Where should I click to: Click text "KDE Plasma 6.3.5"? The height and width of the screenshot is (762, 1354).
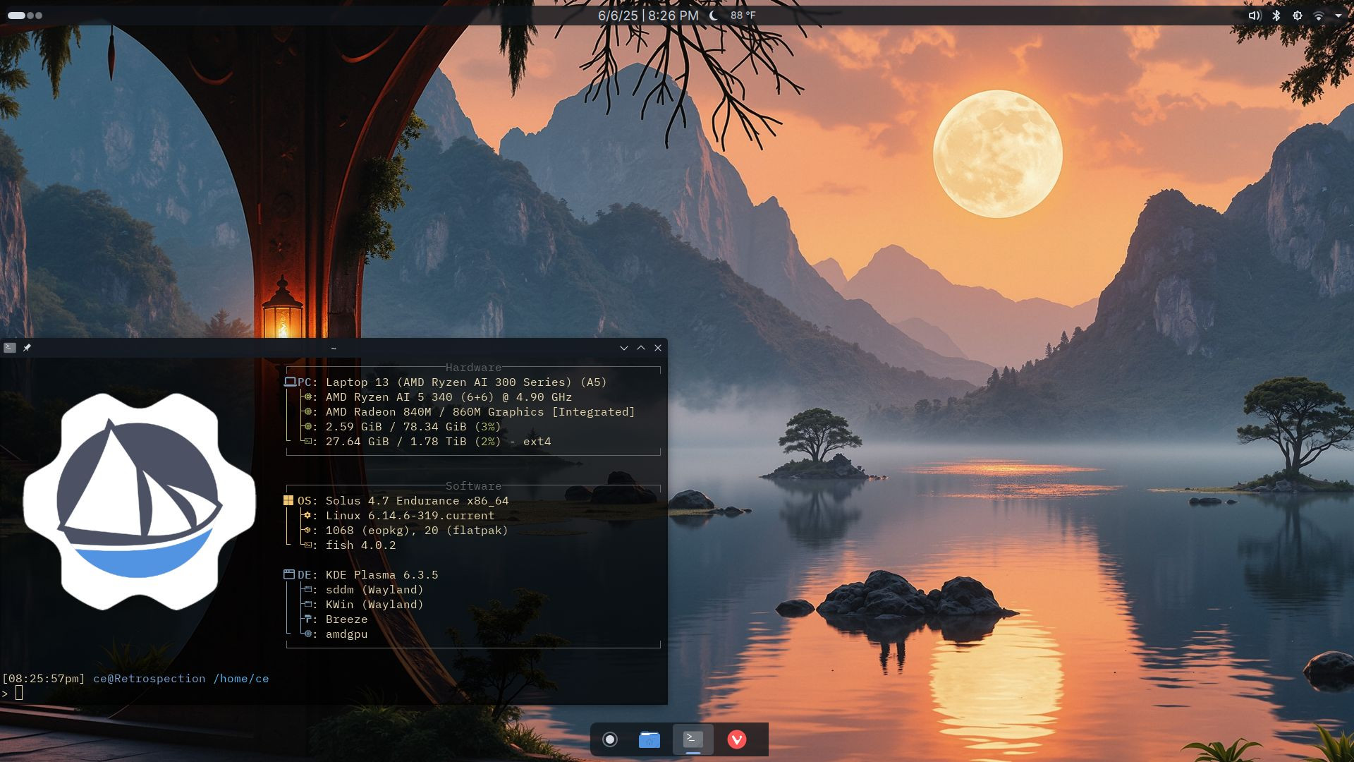click(382, 575)
